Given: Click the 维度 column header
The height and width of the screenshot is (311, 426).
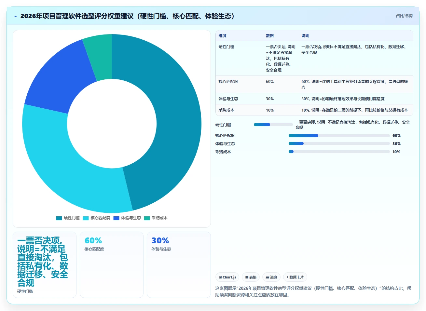Looking at the screenshot, I should pos(222,36).
